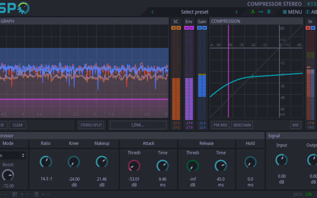317x198 pixels.
Task: Click the Knee knob
Action: coord(74,162)
